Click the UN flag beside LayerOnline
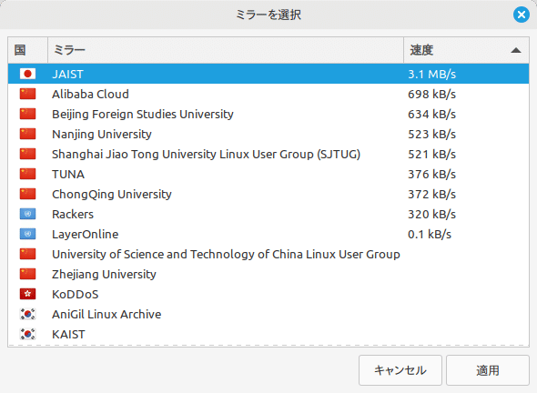The image size is (537, 393). 27,234
